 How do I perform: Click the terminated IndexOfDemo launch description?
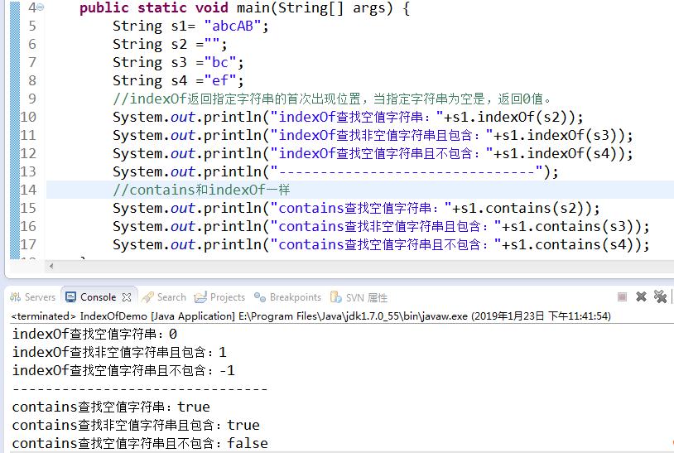pos(311,316)
